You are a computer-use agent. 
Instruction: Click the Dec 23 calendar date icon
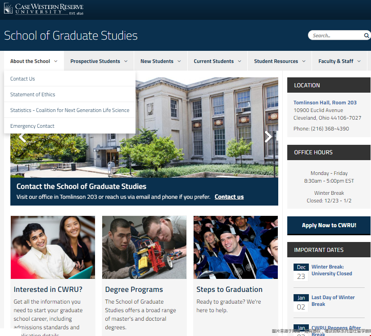tap(301, 273)
